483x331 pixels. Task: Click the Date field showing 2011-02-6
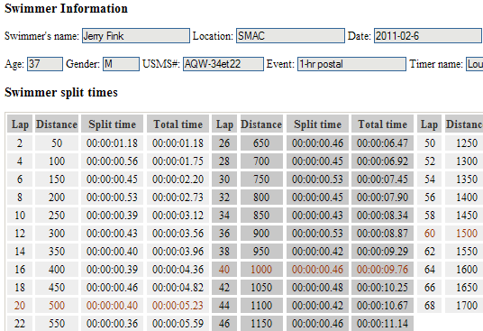[428, 36]
